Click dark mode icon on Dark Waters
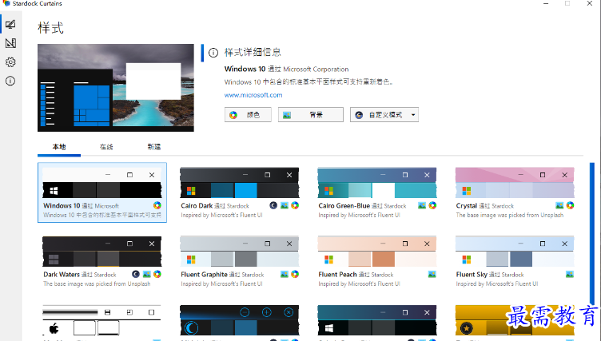 [136, 274]
